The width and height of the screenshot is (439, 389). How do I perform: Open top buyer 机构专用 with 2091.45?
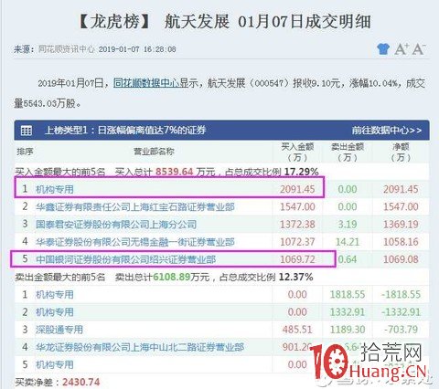click(55, 189)
